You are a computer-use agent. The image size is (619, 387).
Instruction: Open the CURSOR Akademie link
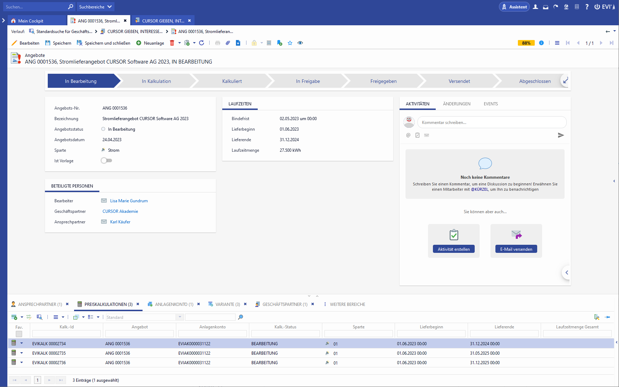point(120,211)
